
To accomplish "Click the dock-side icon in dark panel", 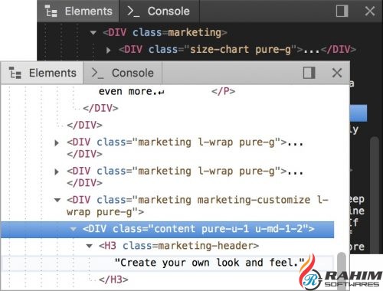I will 342,11.
